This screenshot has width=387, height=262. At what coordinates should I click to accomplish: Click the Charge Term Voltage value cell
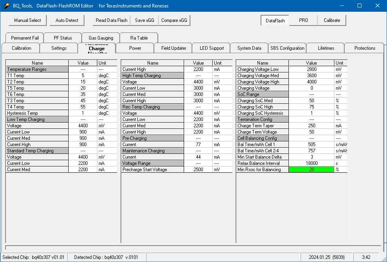[x=312, y=132]
